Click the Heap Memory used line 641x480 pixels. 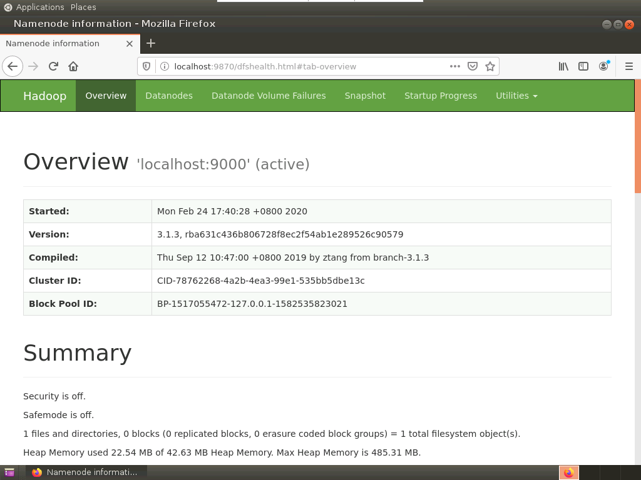pyautogui.click(x=222, y=452)
